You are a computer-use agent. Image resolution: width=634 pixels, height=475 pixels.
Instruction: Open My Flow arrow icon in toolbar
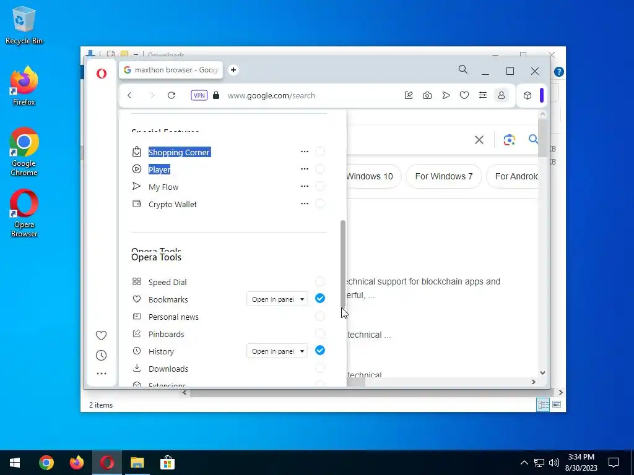(x=446, y=95)
